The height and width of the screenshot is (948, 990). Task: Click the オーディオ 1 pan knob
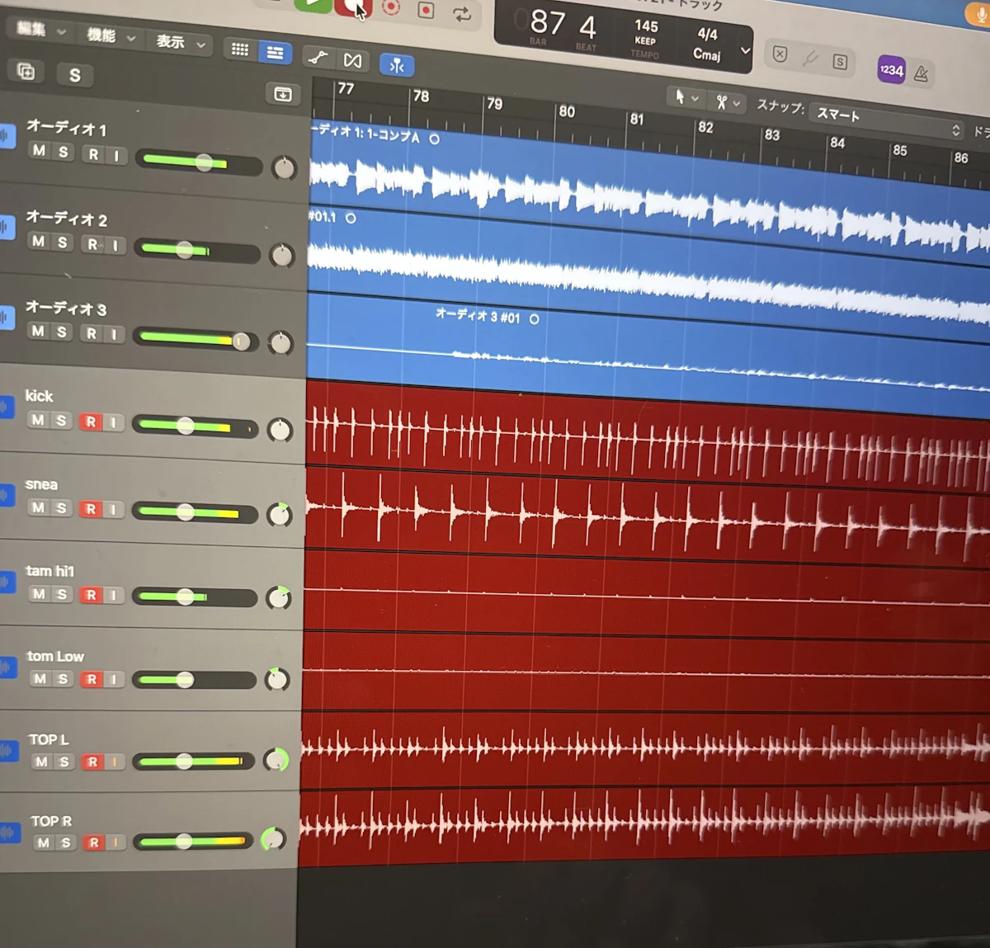point(284,168)
